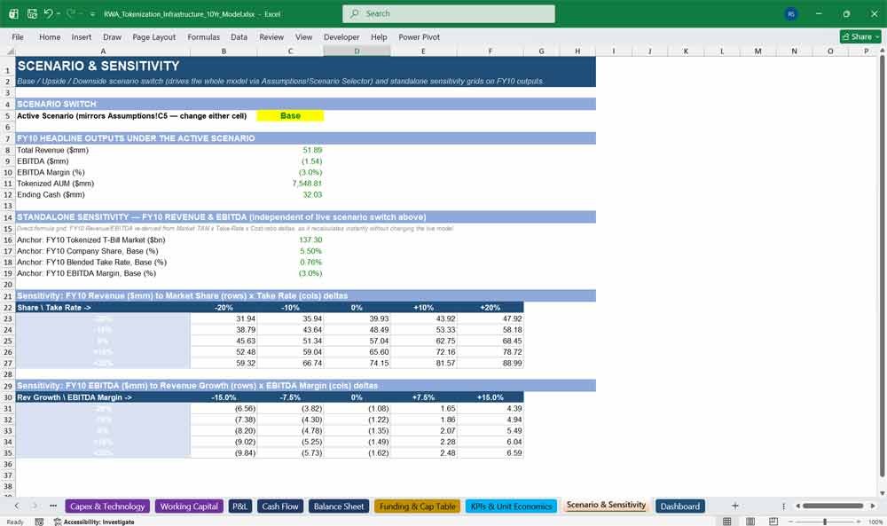Switch to Page Break Preview icon

pos(773,522)
